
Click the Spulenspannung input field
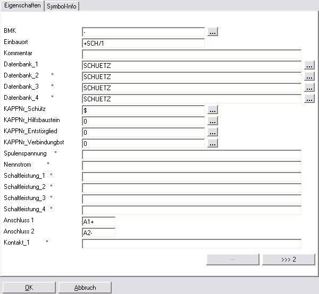(191, 155)
